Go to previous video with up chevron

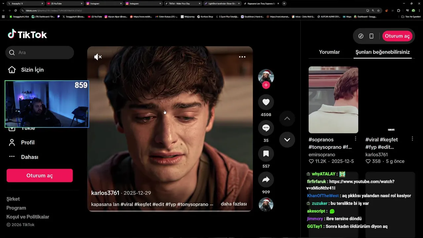287,118
